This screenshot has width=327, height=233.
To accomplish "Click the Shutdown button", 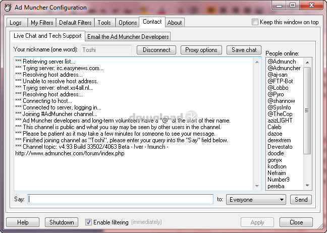I will point(62,222).
